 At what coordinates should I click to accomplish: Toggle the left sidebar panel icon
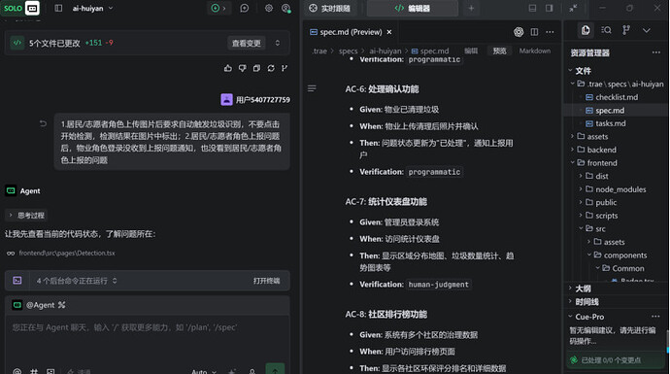click(58, 8)
